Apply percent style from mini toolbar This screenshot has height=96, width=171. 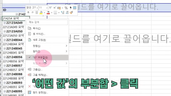click(66, 8)
